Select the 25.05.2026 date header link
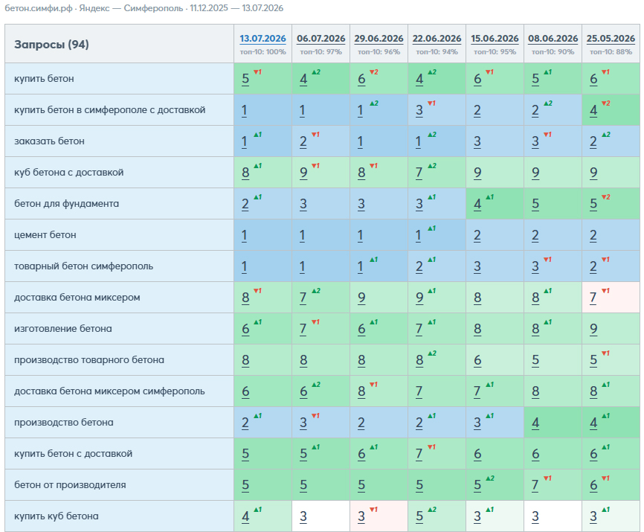 [611, 39]
